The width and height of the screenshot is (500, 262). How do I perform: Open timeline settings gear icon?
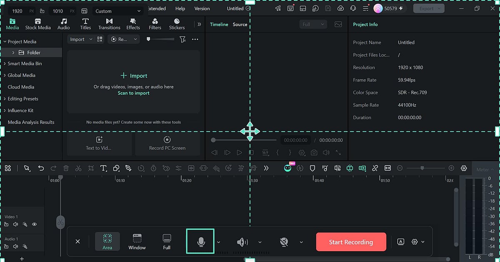(464, 168)
